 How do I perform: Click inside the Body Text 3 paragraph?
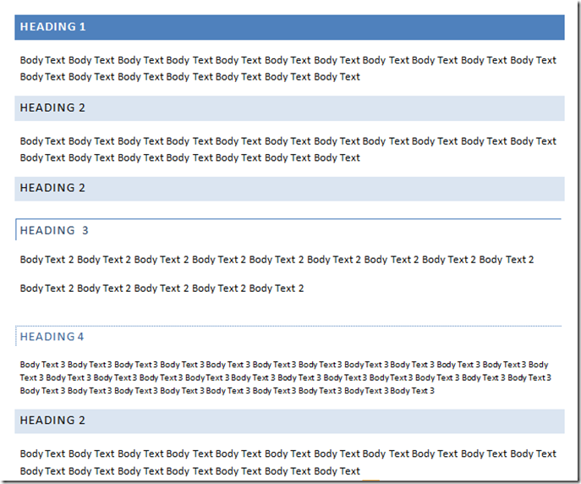[286, 377]
